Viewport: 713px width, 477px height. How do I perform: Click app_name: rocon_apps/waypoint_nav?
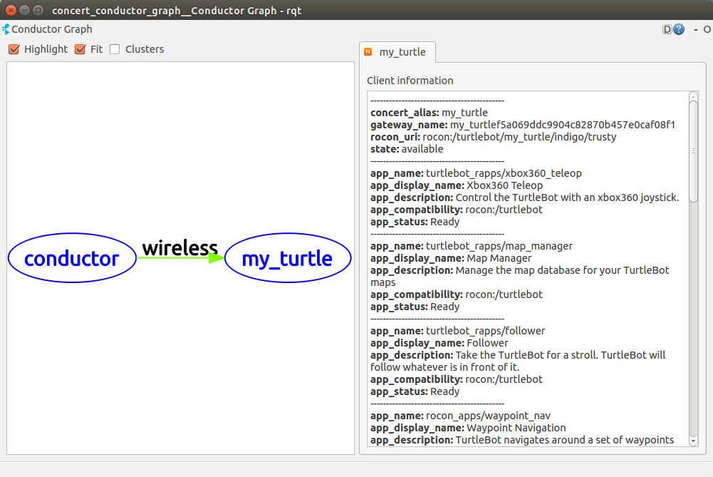460,416
